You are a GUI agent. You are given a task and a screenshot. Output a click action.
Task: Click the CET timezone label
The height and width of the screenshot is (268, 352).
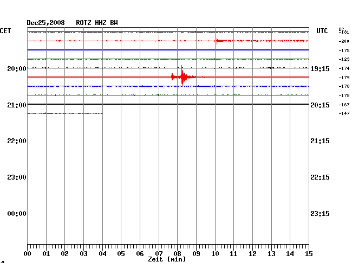[x=5, y=31]
